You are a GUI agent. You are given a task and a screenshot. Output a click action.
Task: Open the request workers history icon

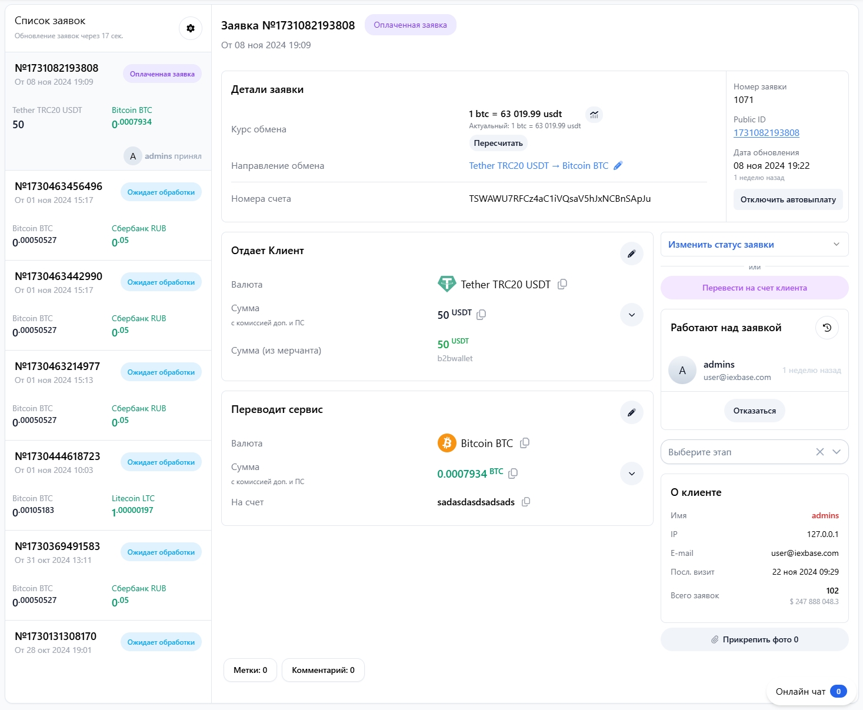coord(827,328)
